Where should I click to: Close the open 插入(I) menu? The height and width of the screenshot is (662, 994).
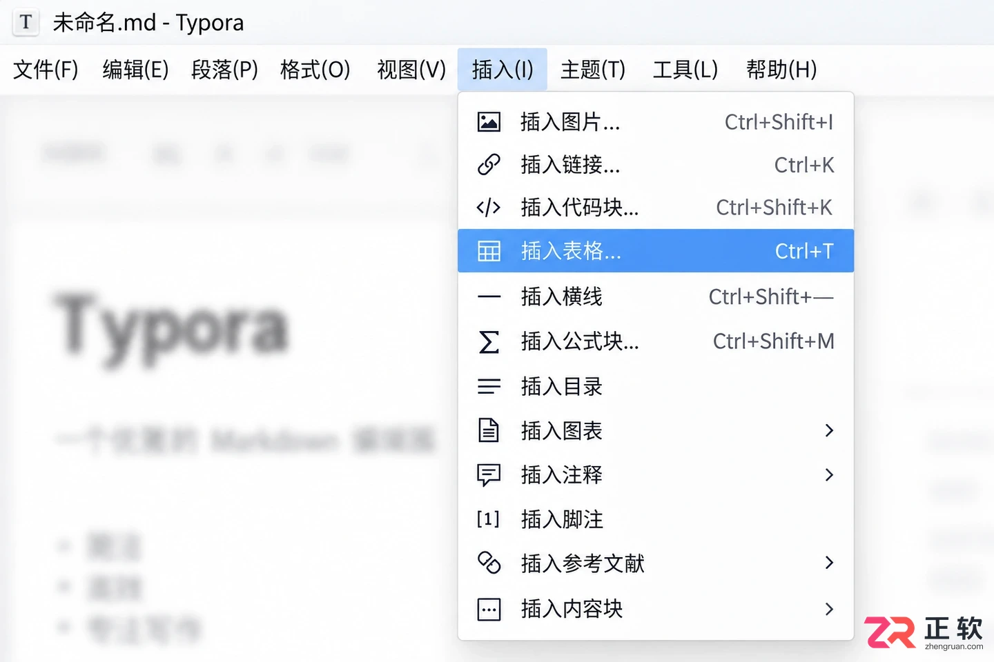[x=503, y=70]
